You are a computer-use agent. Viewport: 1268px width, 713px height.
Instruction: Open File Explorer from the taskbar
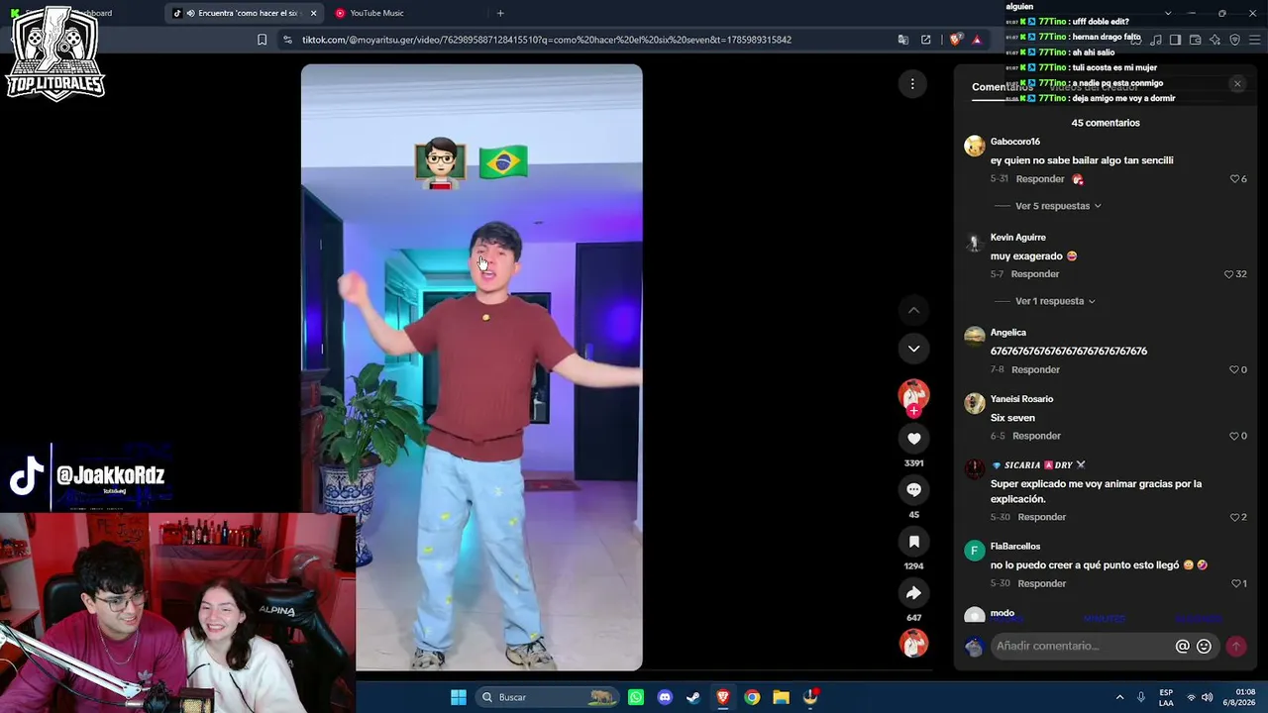coord(781,697)
